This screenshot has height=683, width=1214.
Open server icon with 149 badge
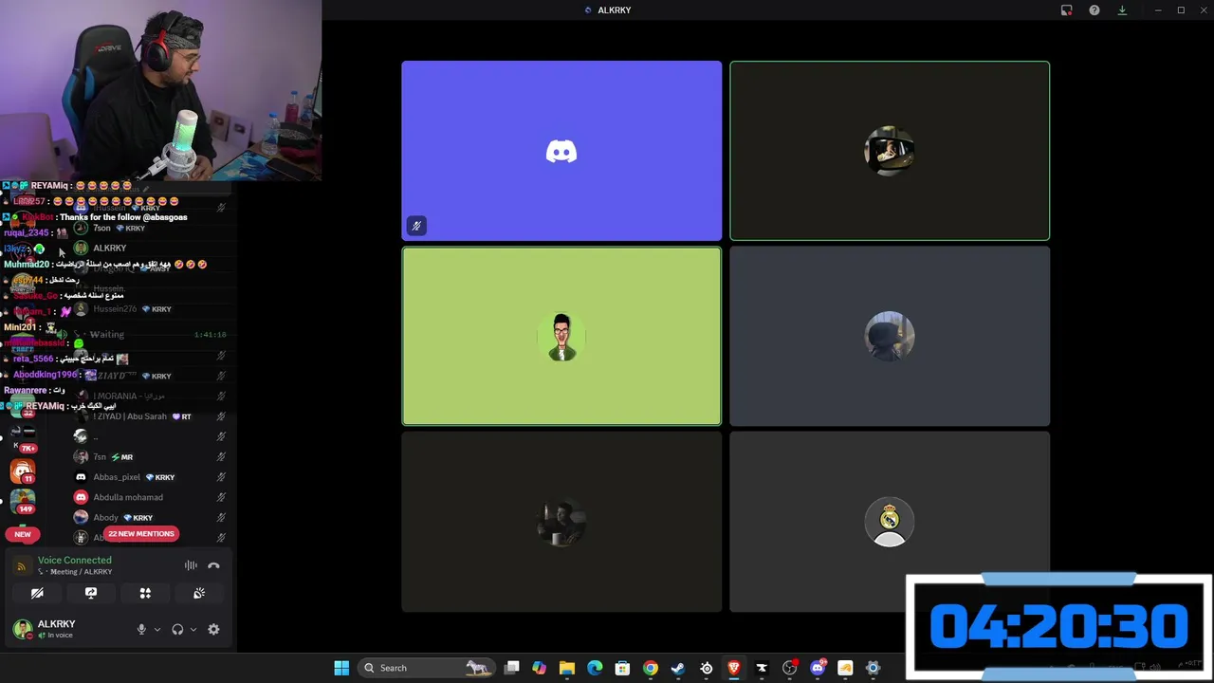[x=23, y=500]
